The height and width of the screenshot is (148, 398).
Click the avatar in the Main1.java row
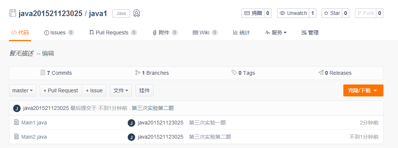pos(131,123)
